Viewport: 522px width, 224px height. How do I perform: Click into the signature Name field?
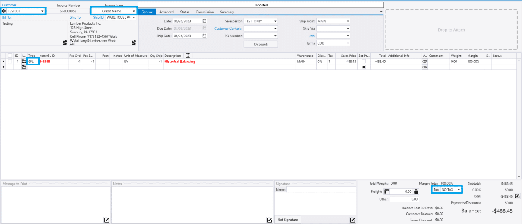pos(321,190)
